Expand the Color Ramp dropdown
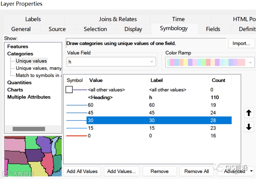Image resolution: width=256 pixels, height=179 pixels. point(250,62)
